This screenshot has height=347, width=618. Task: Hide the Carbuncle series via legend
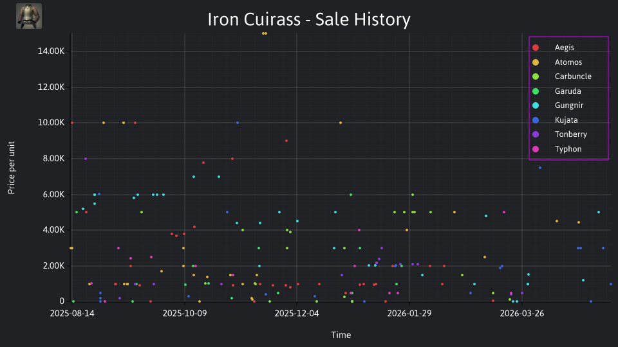(x=573, y=76)
